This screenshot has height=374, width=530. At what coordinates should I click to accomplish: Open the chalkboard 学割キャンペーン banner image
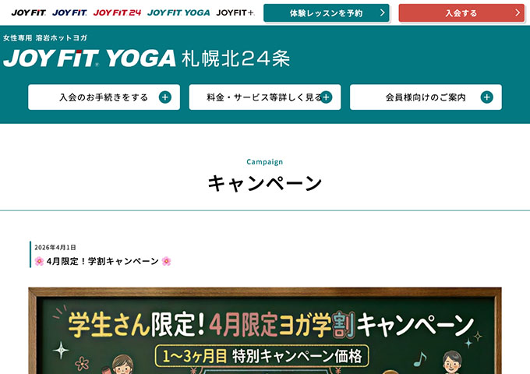[265, 330]
